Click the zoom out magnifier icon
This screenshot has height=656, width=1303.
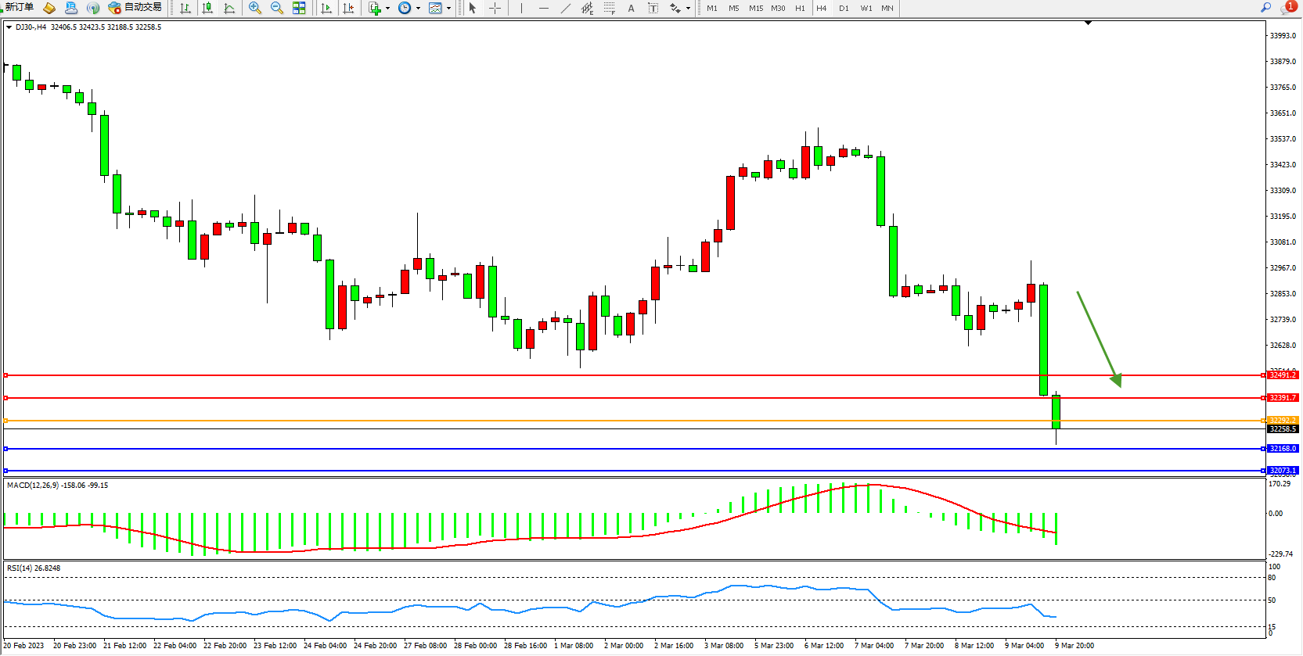(276, 8)
